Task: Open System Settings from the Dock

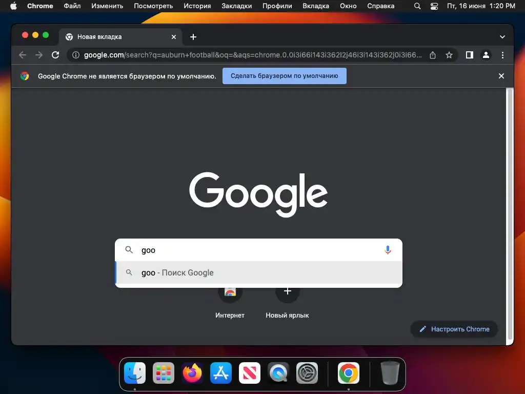Action: (307, 373)
